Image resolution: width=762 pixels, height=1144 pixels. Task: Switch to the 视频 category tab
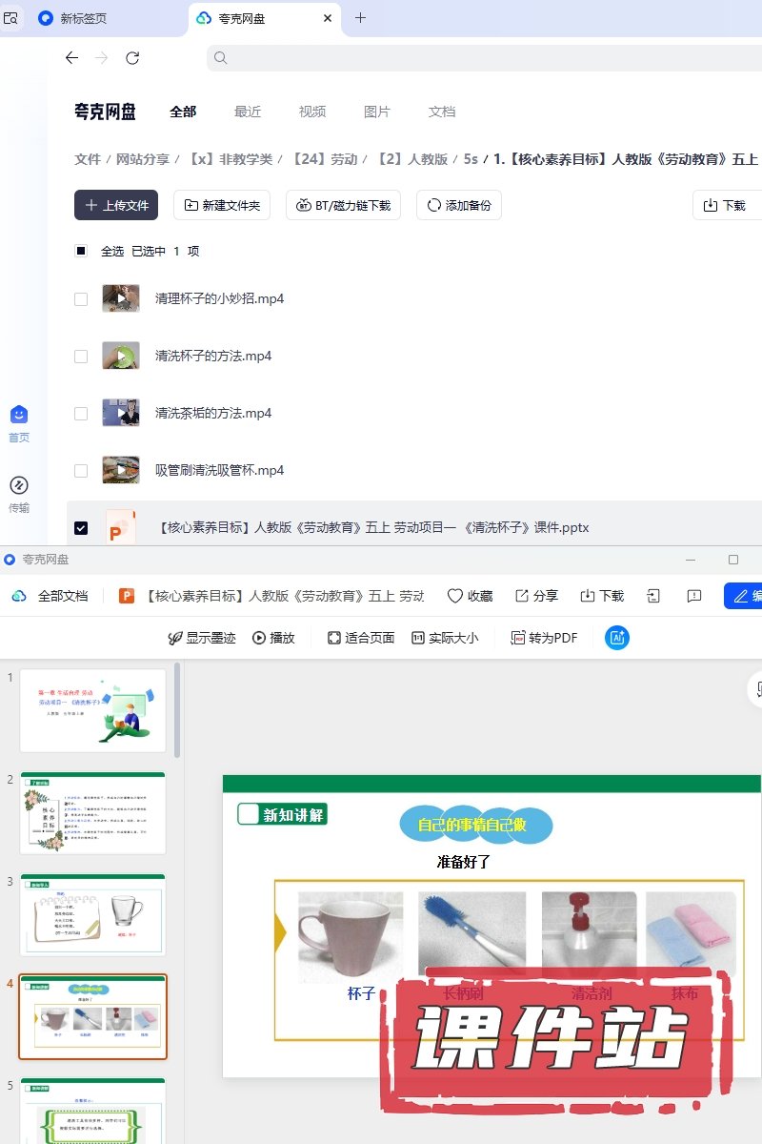click(312, 112)
